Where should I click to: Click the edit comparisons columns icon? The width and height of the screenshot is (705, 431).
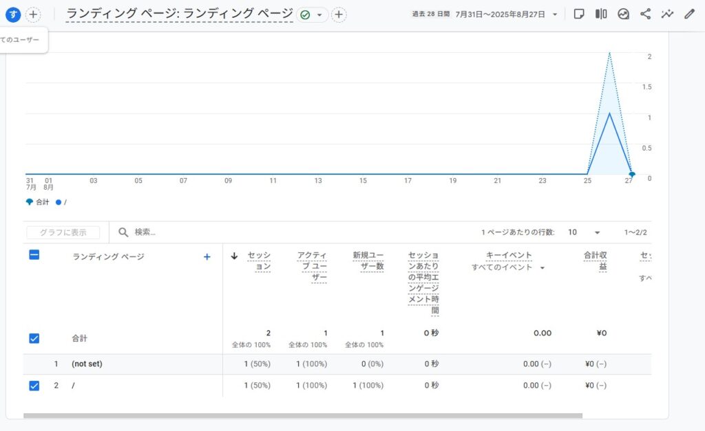[601, 14]
